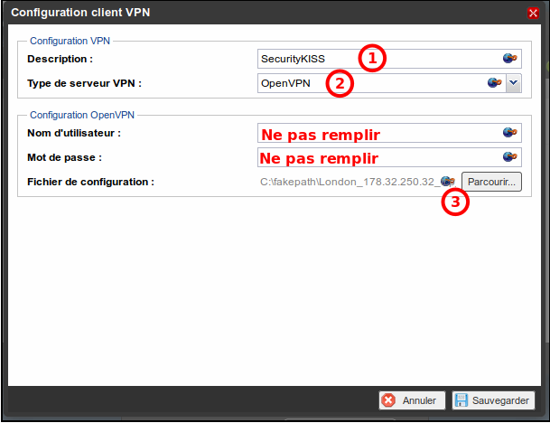Cancel using the Annuler button
The height and width of the screenshot is (423, 550).
[410, 400]
